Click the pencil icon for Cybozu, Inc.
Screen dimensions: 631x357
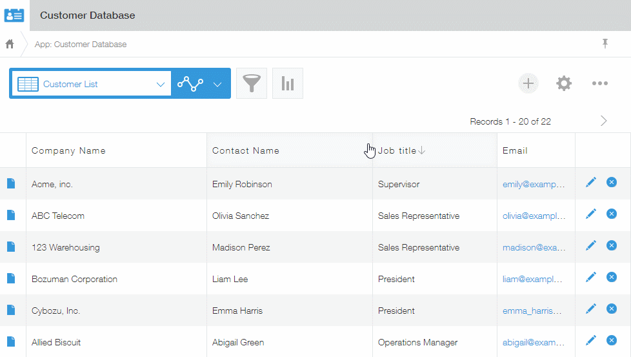[x=591, y=309]
